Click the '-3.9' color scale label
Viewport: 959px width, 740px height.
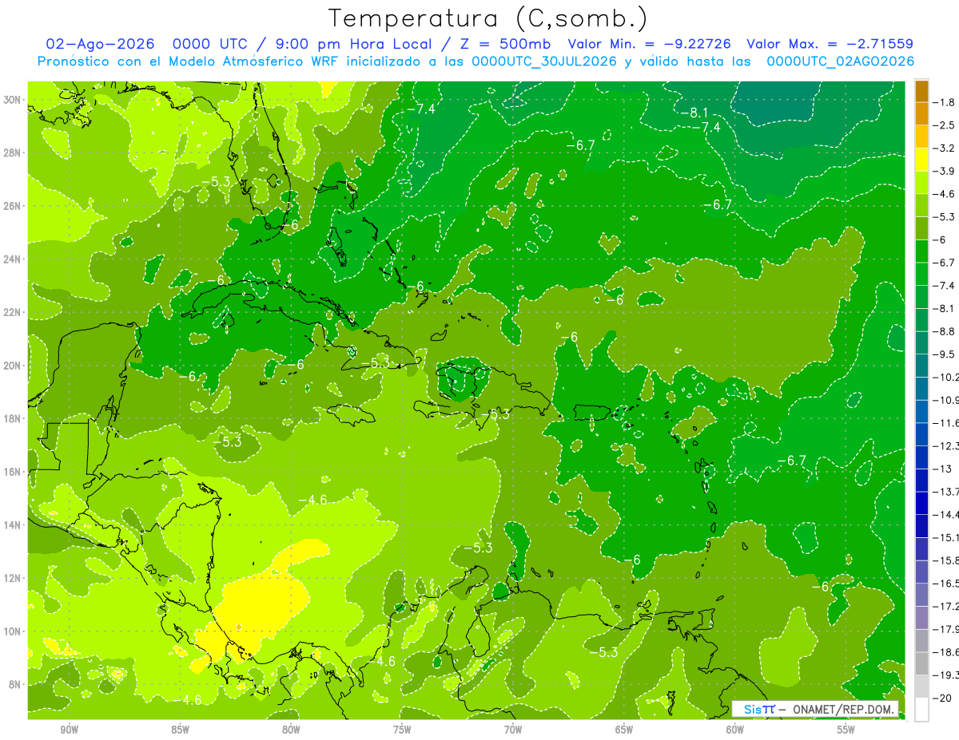coord(944,171)
